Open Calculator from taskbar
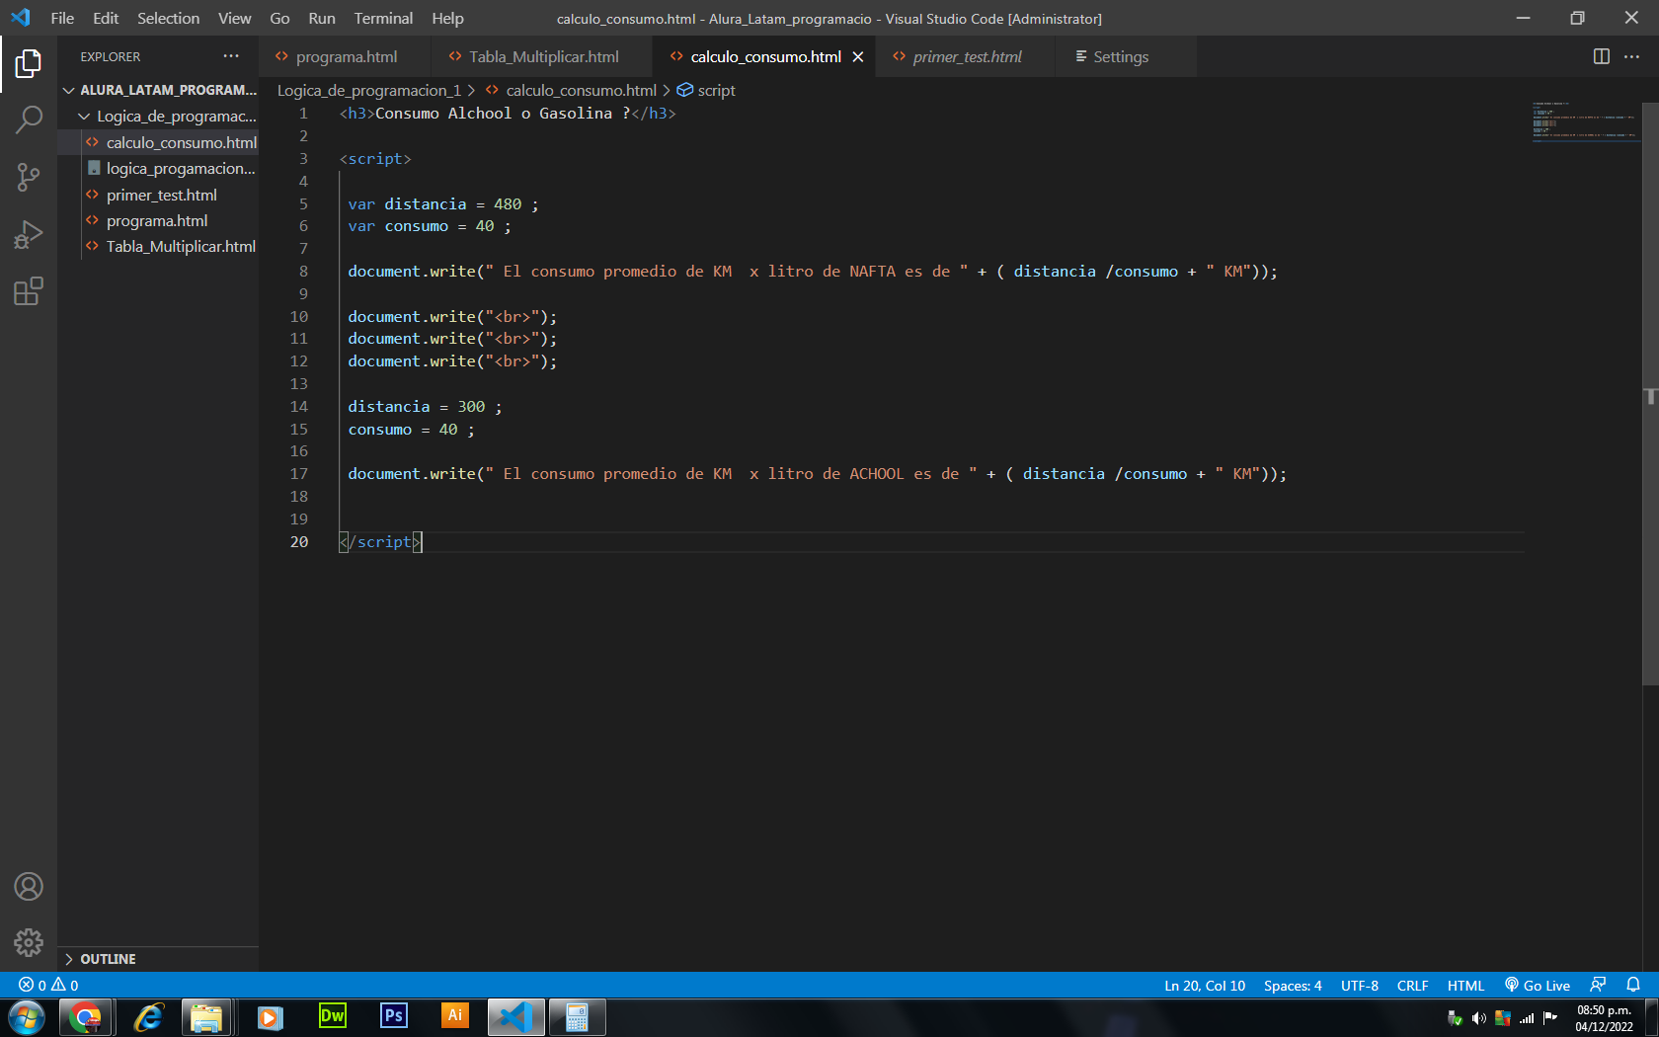The width and height of the screenshot is (1659, 1037). coord(578,1017)
